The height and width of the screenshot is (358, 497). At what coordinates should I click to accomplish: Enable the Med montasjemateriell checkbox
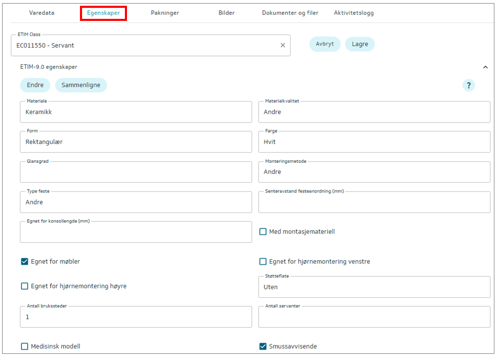coord(263,231)
